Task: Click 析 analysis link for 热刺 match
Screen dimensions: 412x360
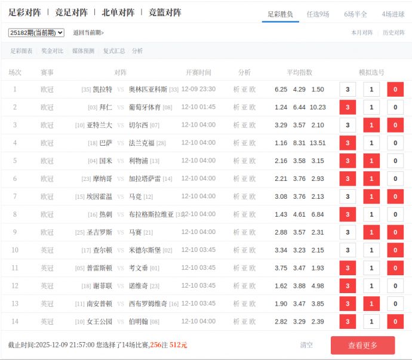Action: click(x=236, y=214)
